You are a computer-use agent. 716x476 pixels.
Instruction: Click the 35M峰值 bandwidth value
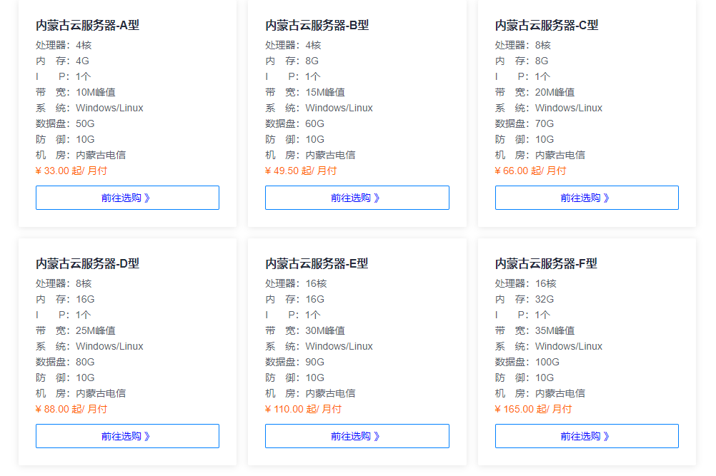pyautogui.click(x=555, y=330)
